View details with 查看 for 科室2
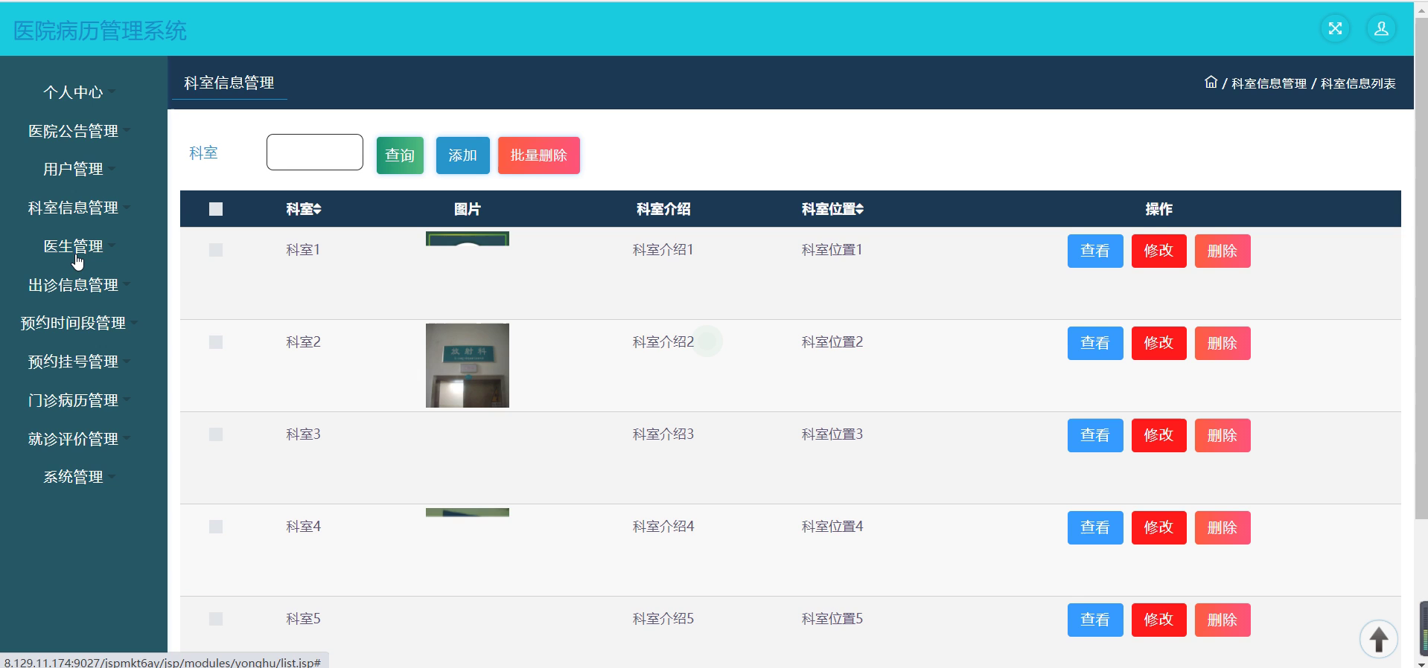 (x=1095, y=343)
